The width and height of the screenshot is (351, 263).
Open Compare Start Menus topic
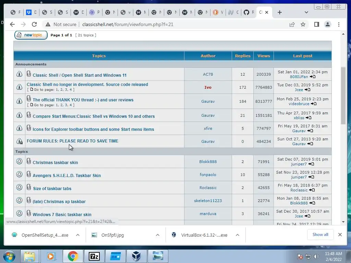coord(94,116)
